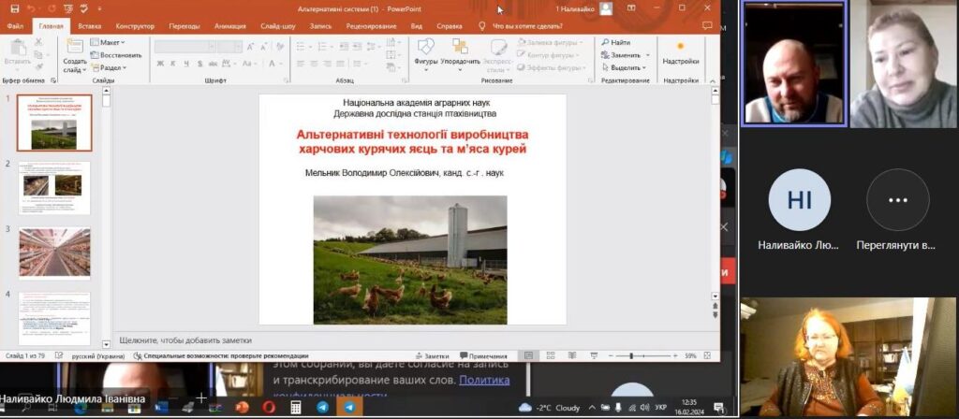Image resolution: width=959 pixels, height=419 pixels.
Task: Click the Найти search tool
Action: coord(615,42)
